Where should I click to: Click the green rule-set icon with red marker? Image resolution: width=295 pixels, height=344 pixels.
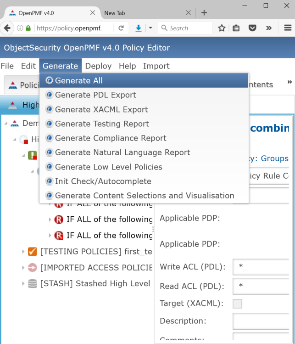[x=33, y=155]
